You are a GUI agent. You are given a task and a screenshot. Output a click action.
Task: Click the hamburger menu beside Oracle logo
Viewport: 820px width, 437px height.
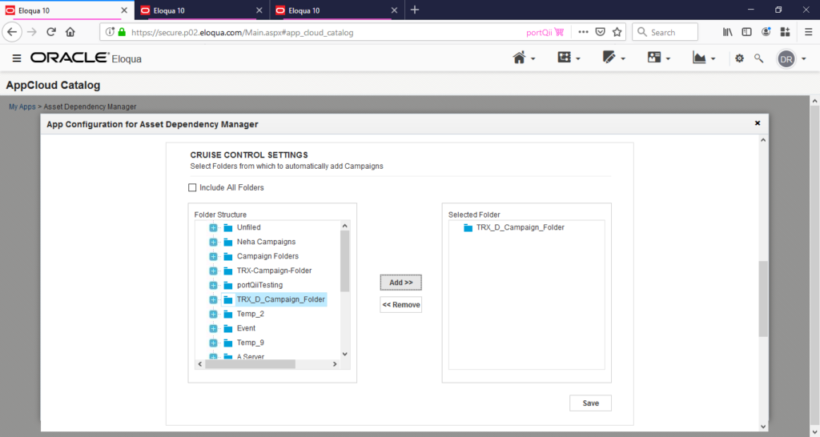coord(17,58)
